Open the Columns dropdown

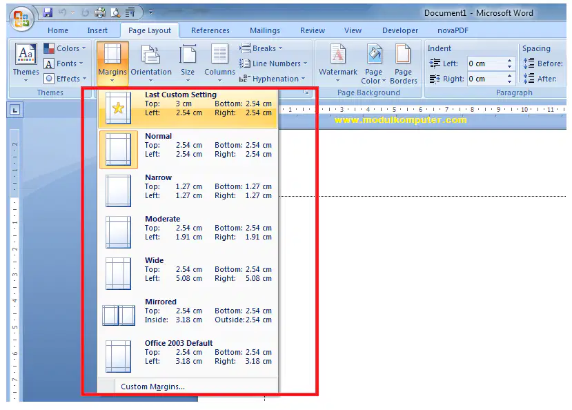[x=219, y=63]
